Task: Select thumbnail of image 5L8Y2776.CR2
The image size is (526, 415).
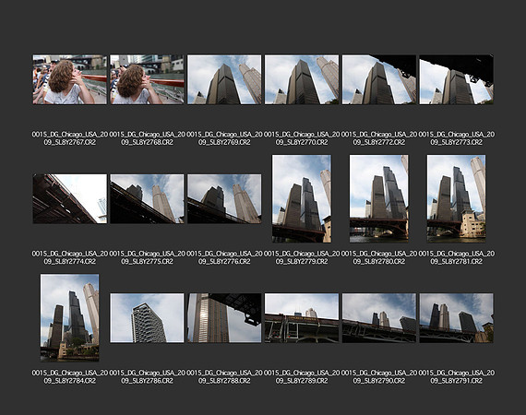Action: (x=224, y=199)
